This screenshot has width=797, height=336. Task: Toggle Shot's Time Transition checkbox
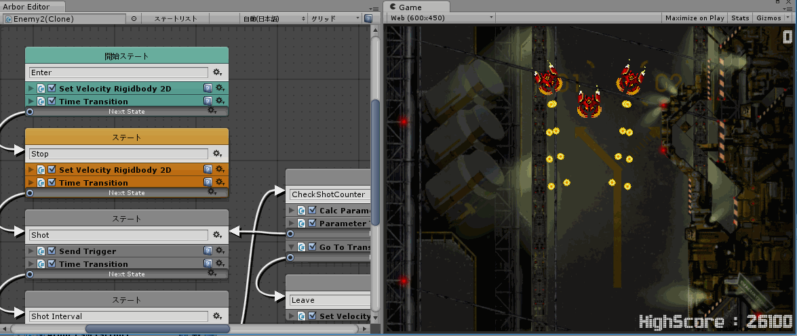(x=52, y=264)
